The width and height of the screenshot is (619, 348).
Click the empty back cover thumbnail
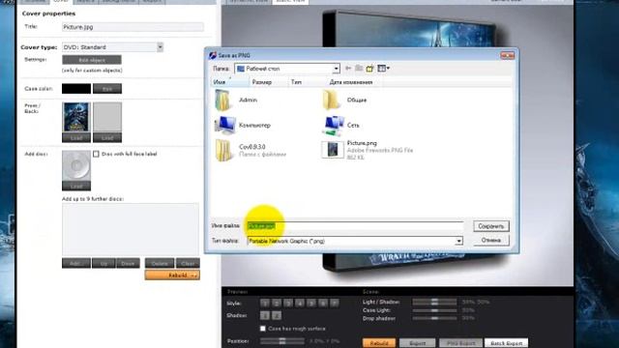point(107,118)
